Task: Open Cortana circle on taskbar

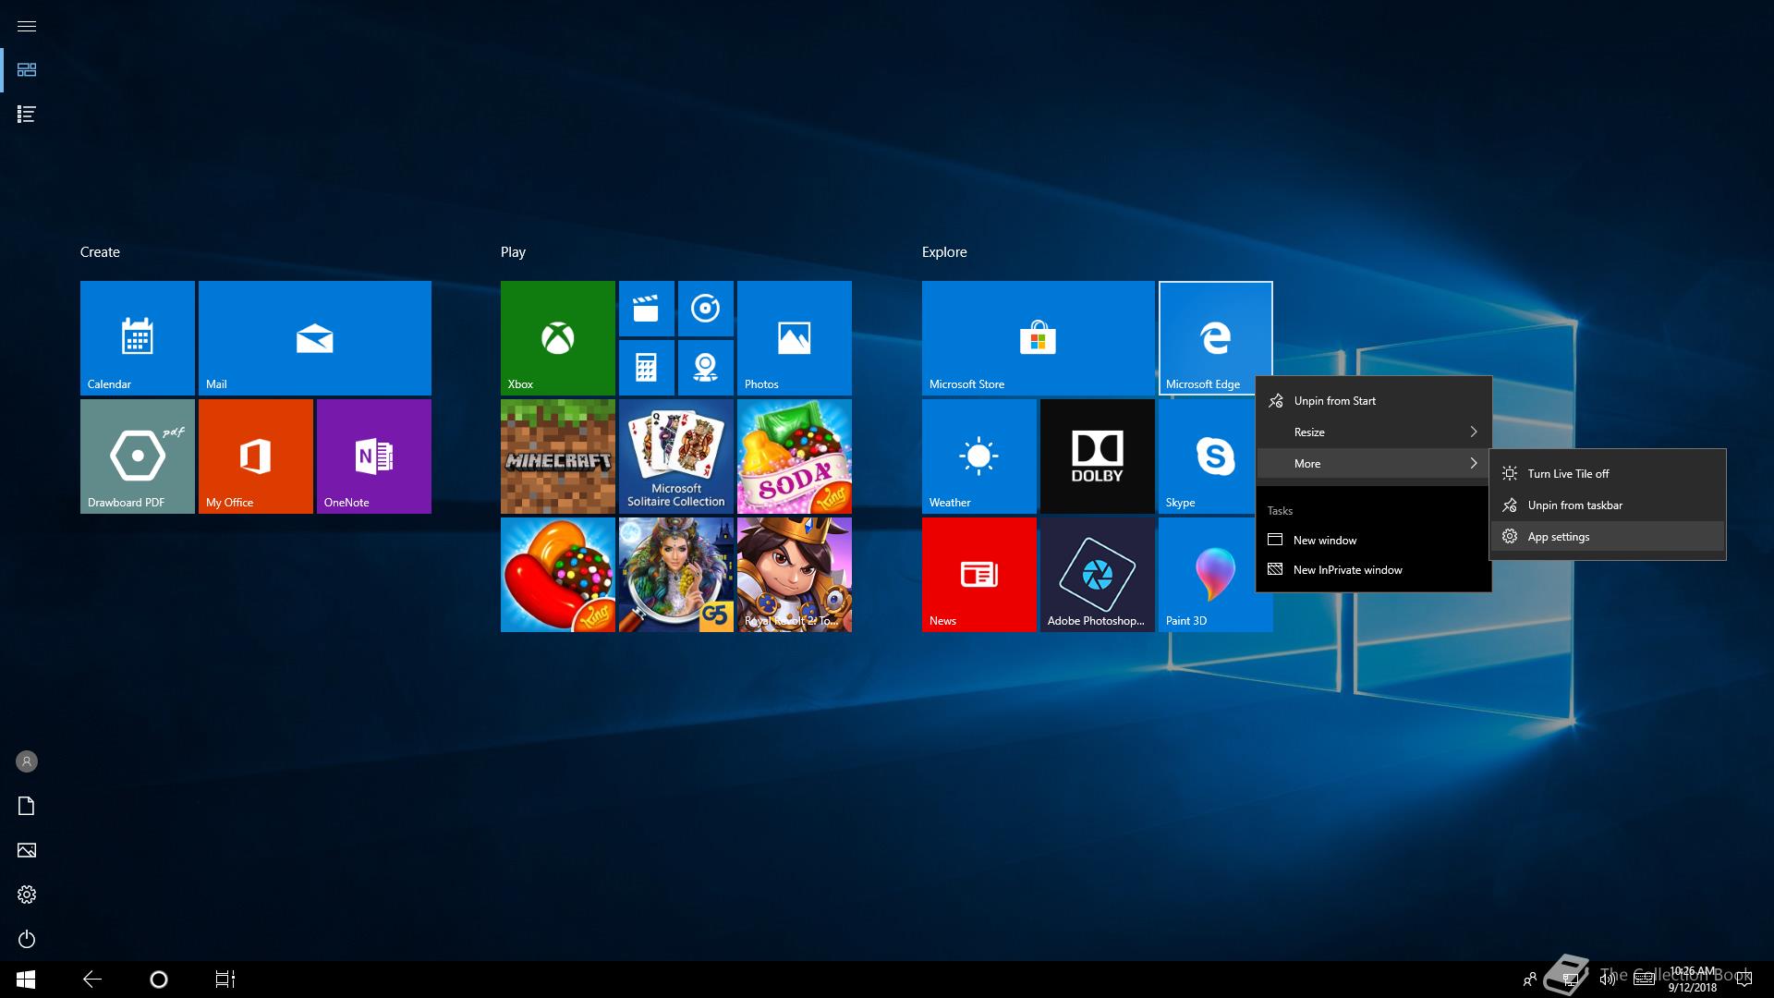Action: (159, 980)
